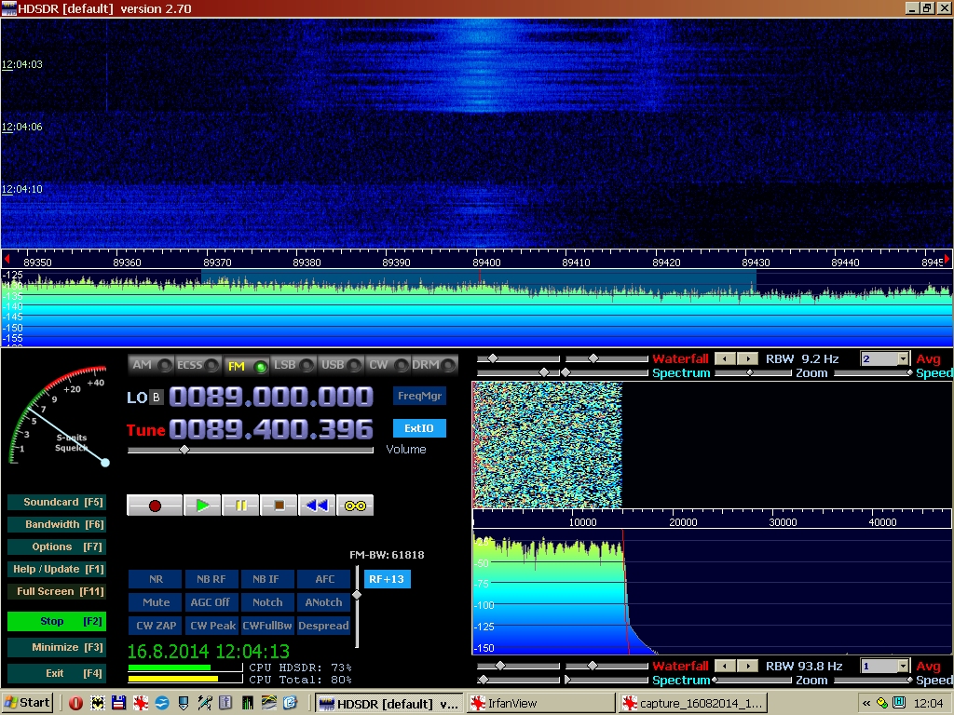
Task: Toggle the yellow loop playback button
Action: [x=355, y=506]
